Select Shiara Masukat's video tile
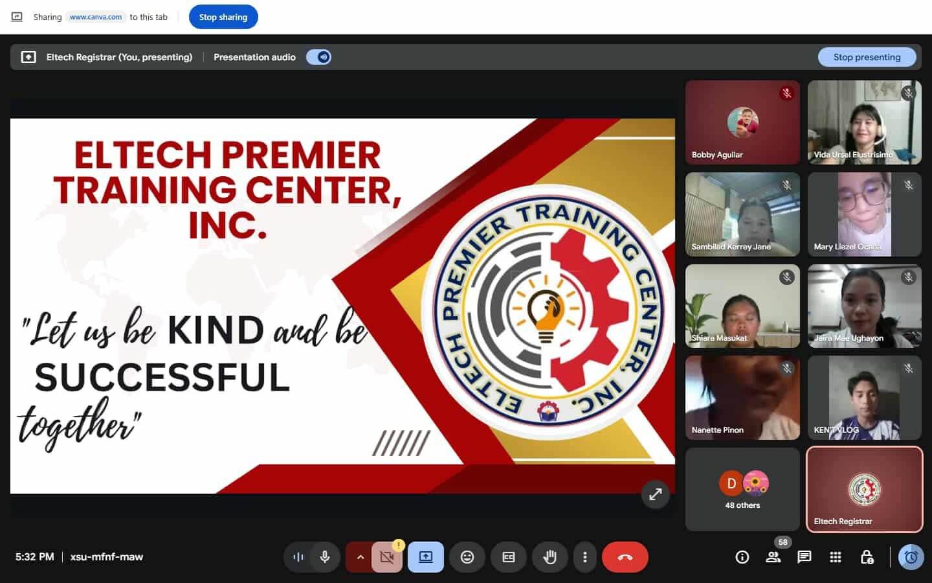This screenshot has height=583, width=932. pyautogui.click(x=742, y=306)
